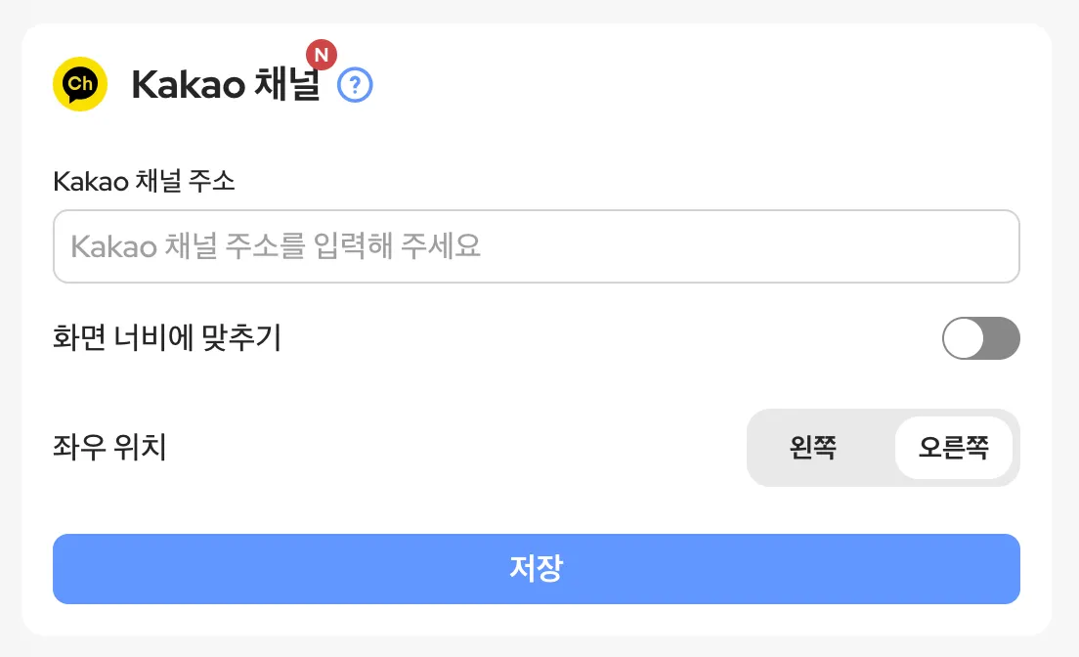Image resolution: width=1079 pixels, height=657 pixels.
Task: Select the 왼쪽 position option
Action: [813, 448]
